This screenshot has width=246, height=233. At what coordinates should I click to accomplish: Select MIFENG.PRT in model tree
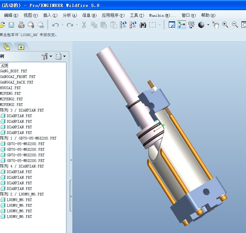10,93
